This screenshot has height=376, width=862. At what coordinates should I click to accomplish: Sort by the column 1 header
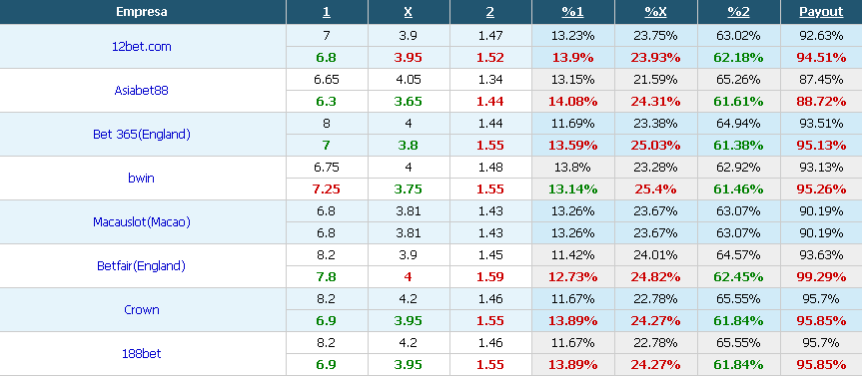click(326, 12)
